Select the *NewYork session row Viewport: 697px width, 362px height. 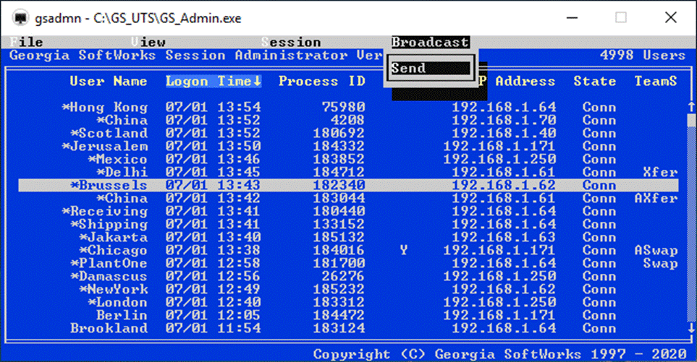click(349, 289)
